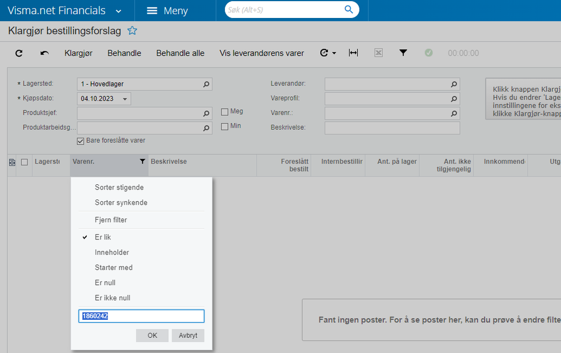Toggle the Min checkbox
This screenshot has width=561, height=353.
click(225, 126)
